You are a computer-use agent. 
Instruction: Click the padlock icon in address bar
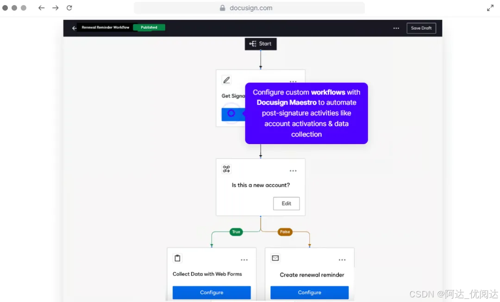point(223,8)
